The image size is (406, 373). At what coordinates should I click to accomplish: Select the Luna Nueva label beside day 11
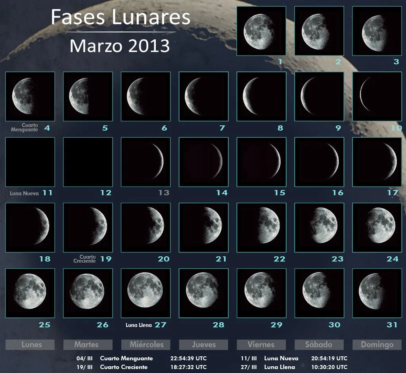click(x=24, y=193)
